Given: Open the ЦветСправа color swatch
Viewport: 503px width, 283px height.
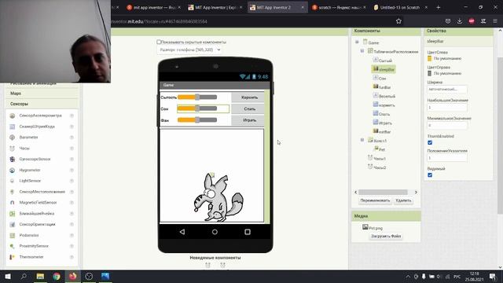Looking at the screenshot, I should click(x=430, y=73).
